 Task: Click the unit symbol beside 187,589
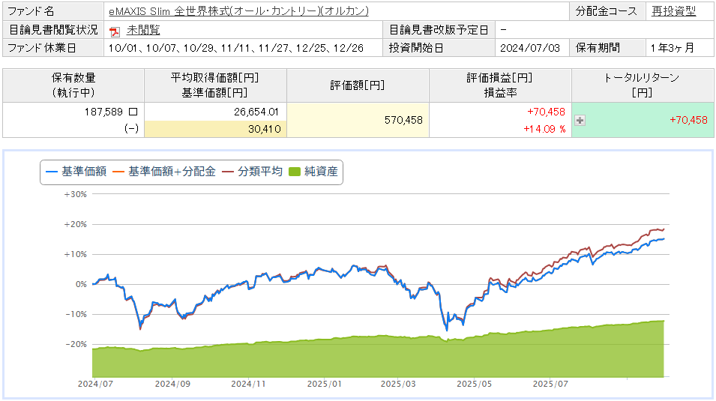[133, 111]
